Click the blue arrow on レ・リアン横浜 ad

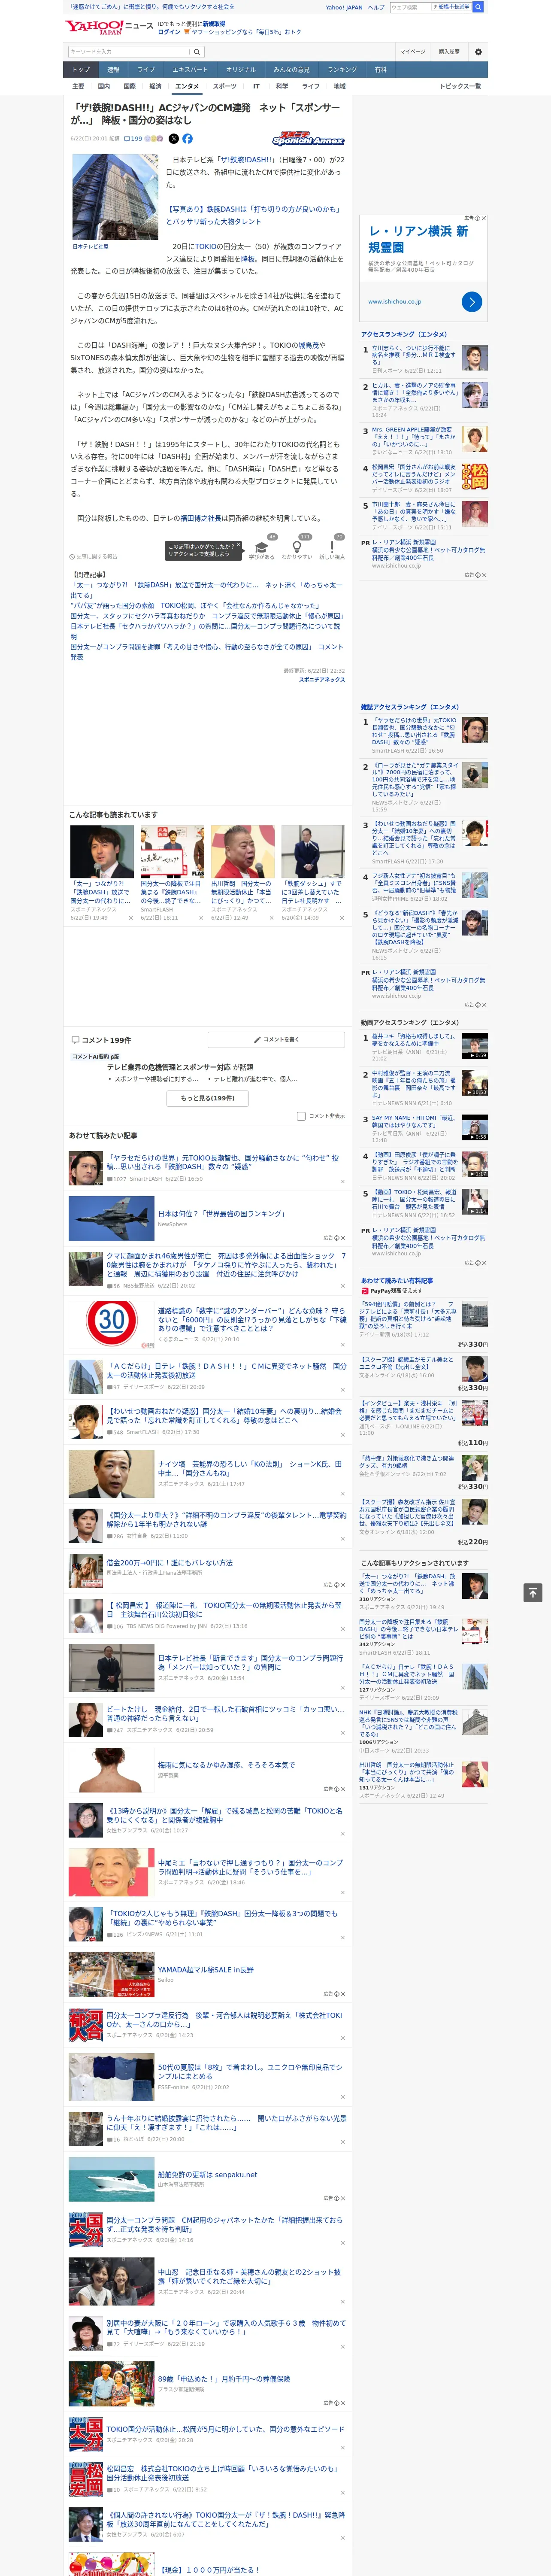tap(472, 301)
